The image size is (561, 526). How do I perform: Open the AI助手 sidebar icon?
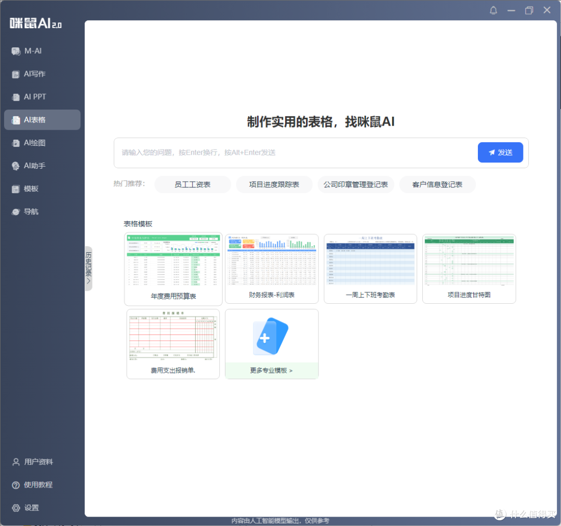coord(16,166)
